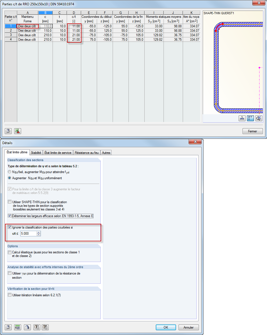The width and height of the screenshot is (267, 335).
Task: Click the Fermer button
Action: coord(253,131)
